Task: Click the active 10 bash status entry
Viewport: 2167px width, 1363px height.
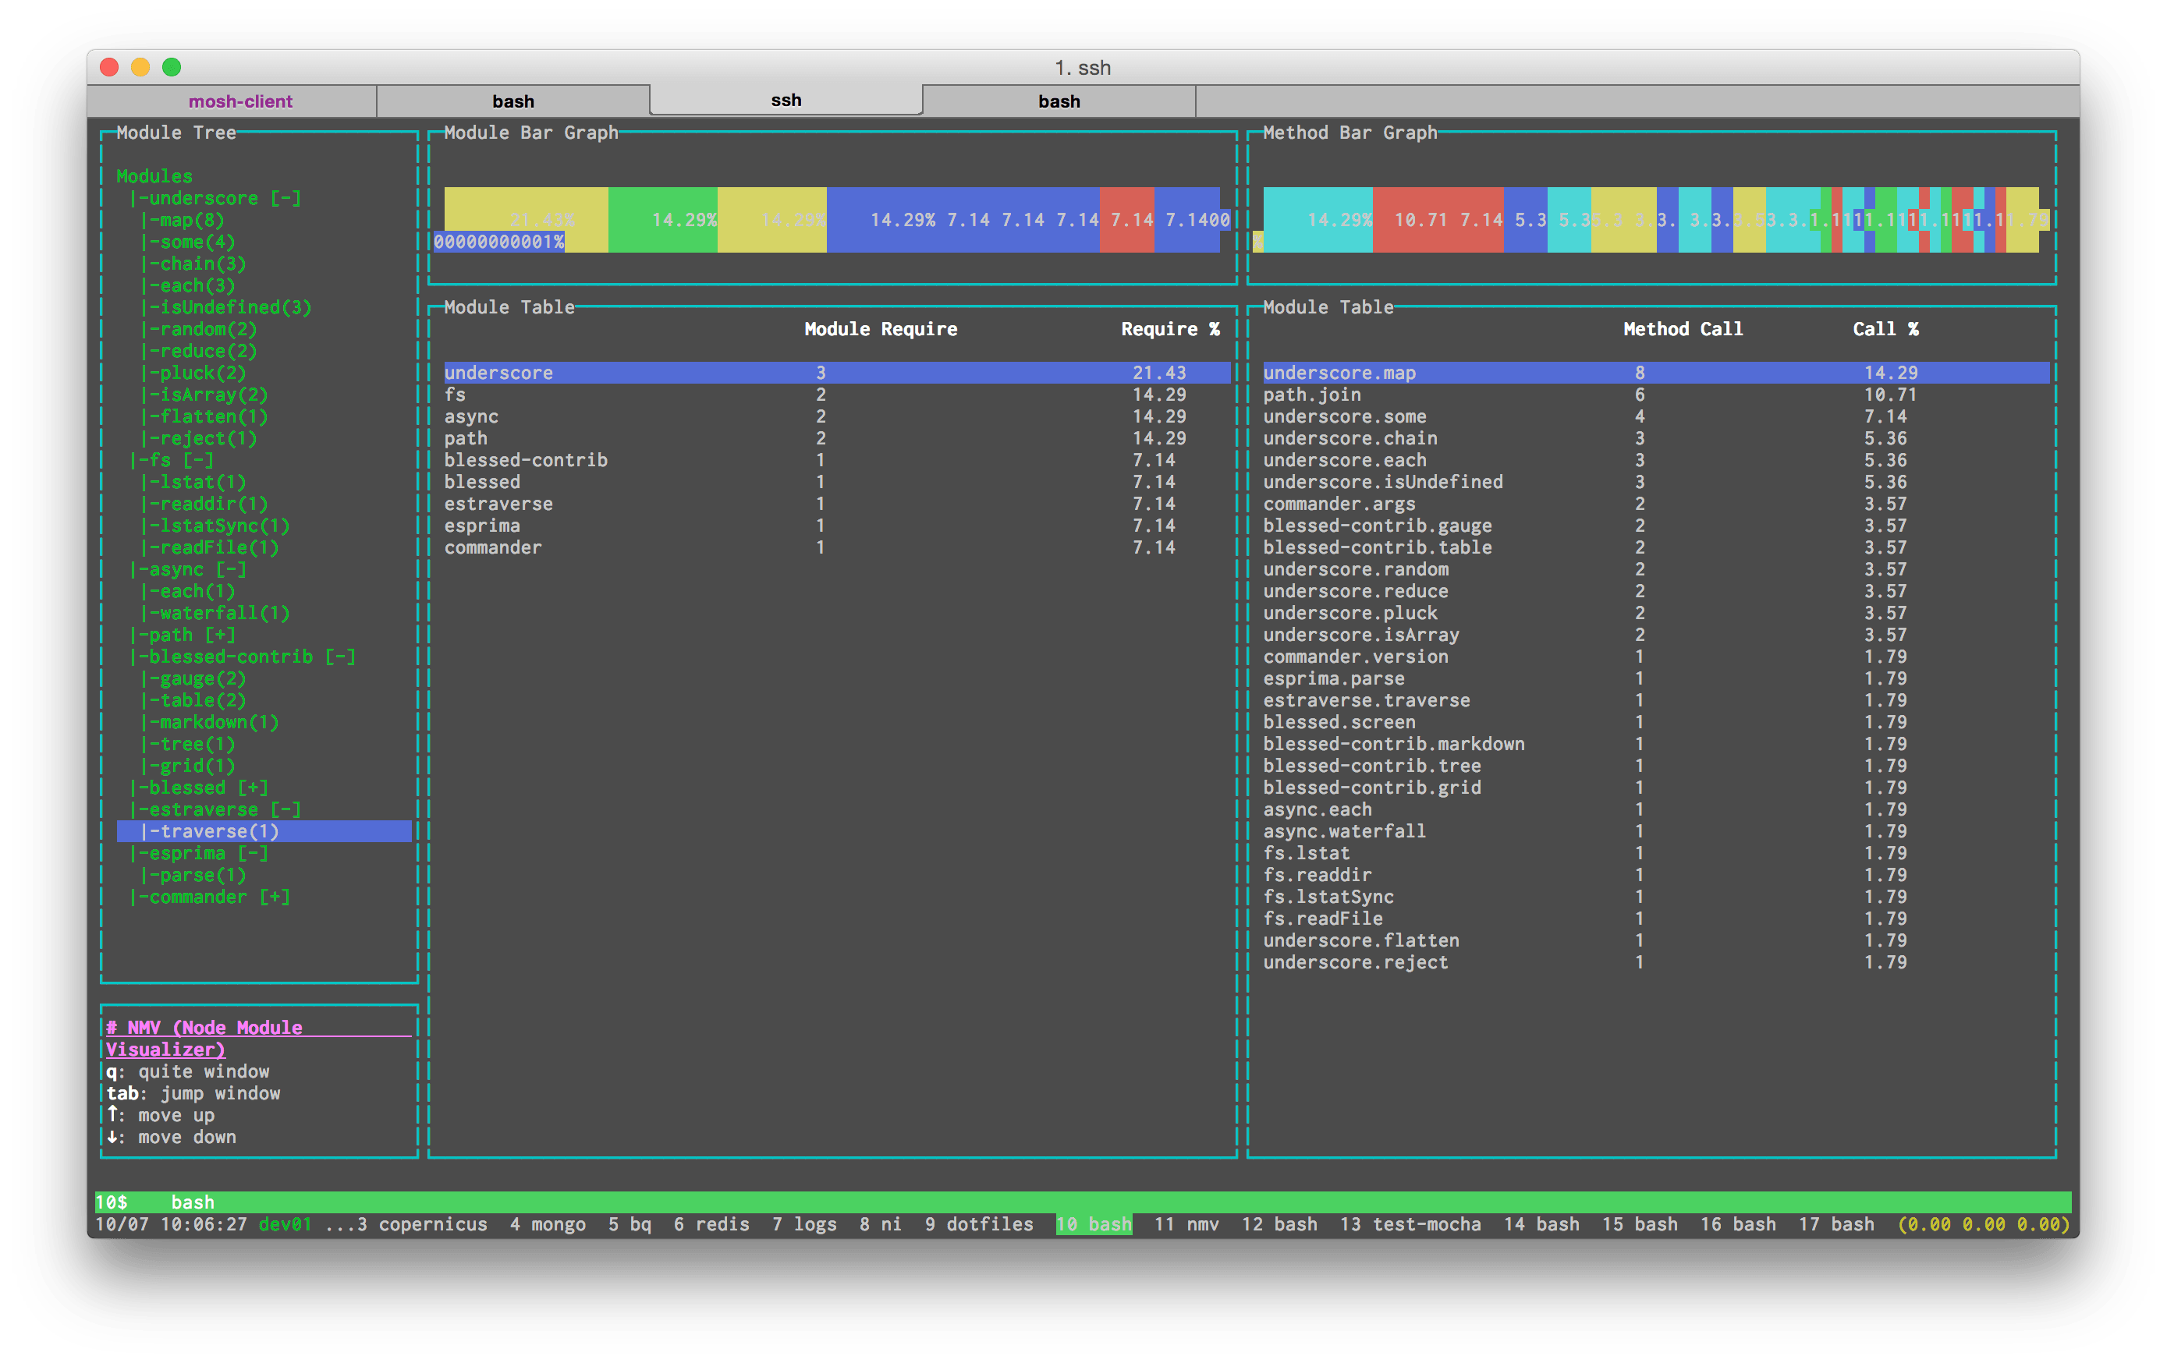Action: tap(1094, 1223)
